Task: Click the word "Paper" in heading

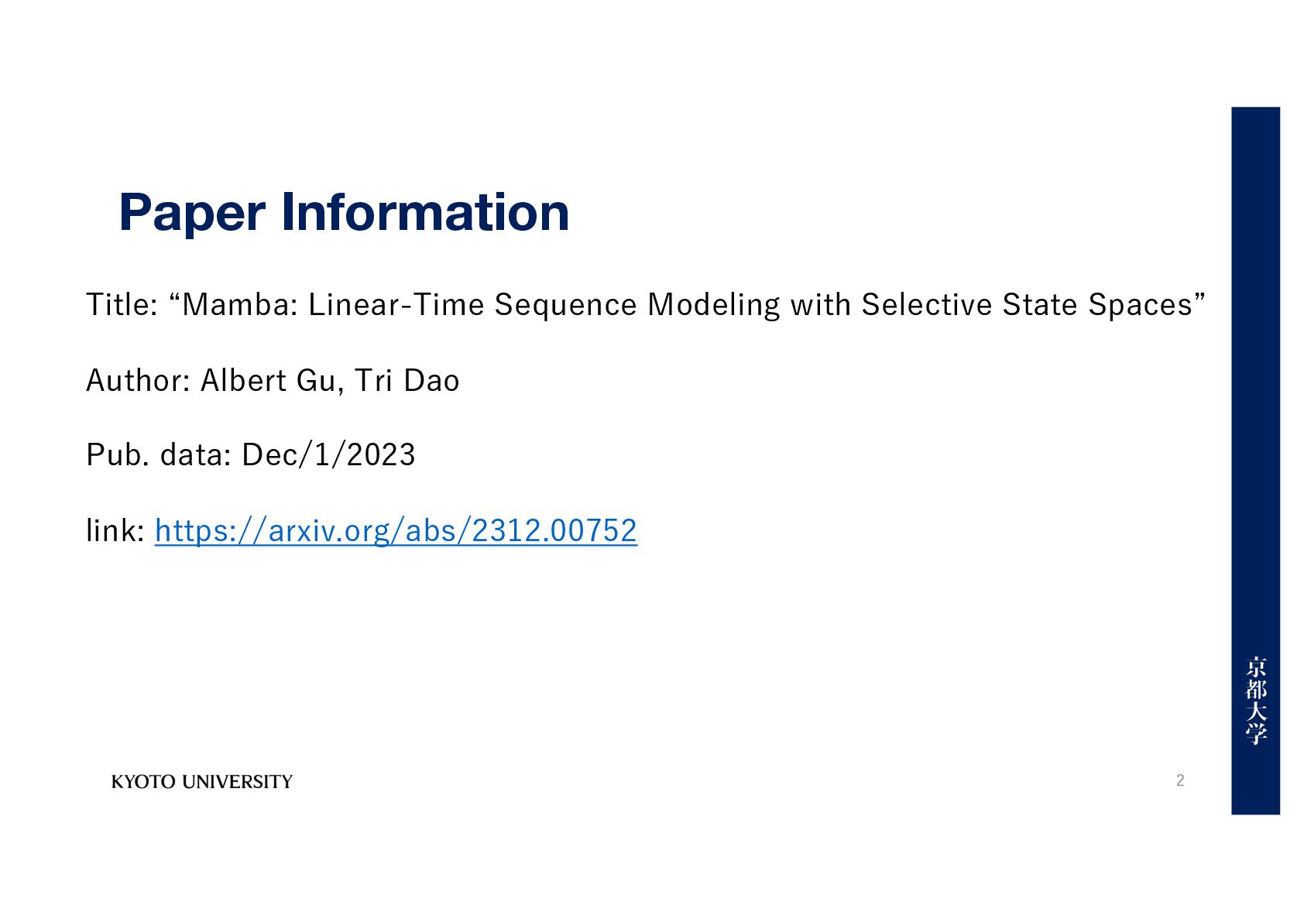Action: click(192, 214)
